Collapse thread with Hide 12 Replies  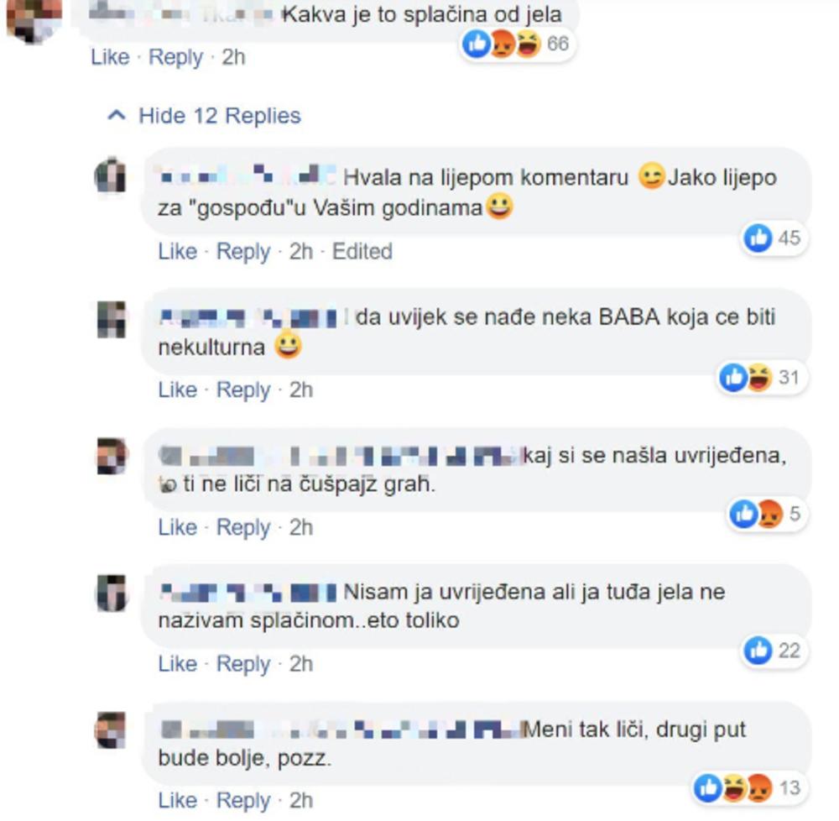219,116
